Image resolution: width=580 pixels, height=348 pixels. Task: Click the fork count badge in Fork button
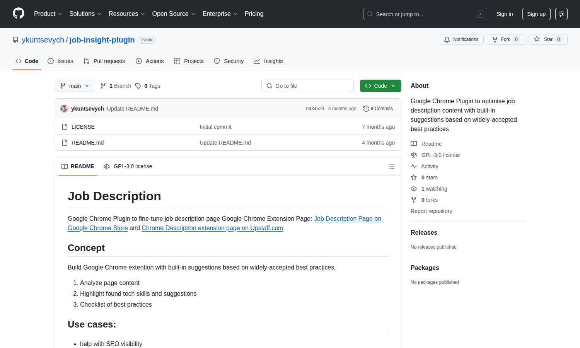pyautogui.click(x=516, y=39)
